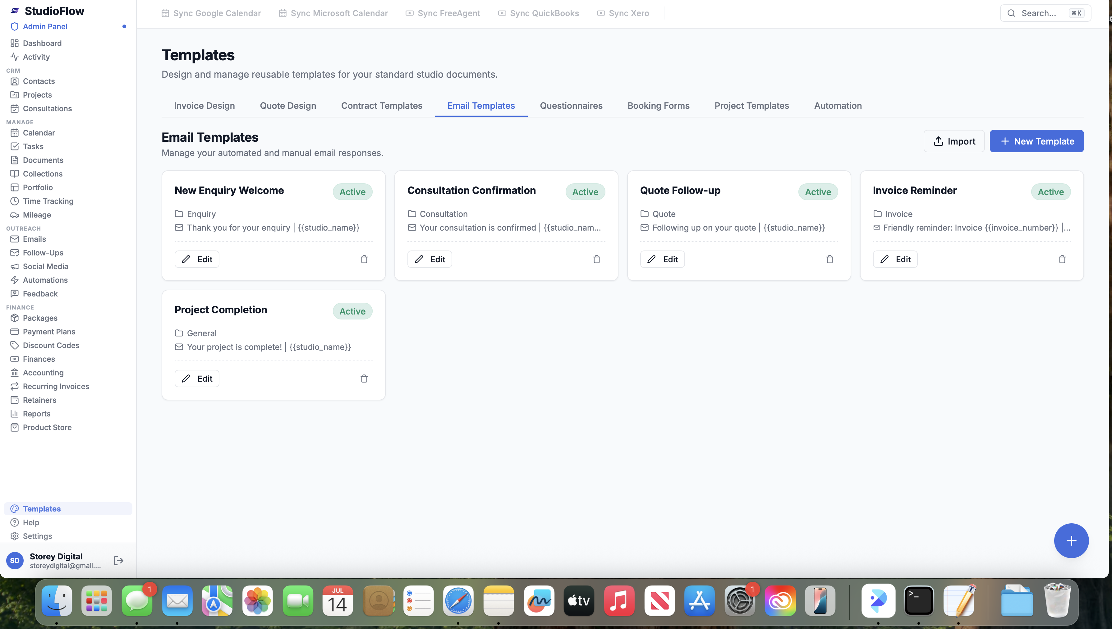Delete the New Enquiry Welcome template

click(x=364, y=259)
